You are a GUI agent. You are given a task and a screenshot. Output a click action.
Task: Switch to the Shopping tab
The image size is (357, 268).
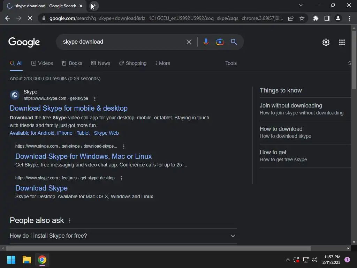pyautogui.click(x=133, y=64)
